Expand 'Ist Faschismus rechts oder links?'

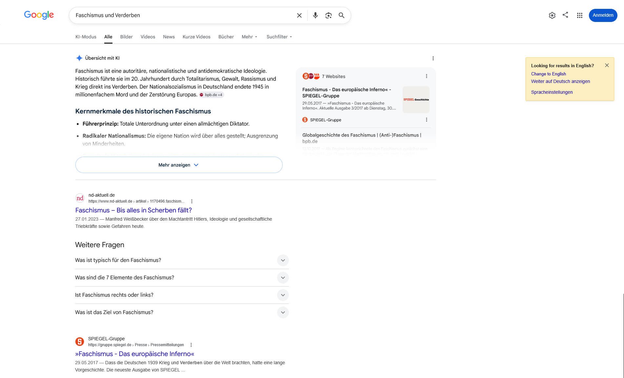(x=182, y=295)
